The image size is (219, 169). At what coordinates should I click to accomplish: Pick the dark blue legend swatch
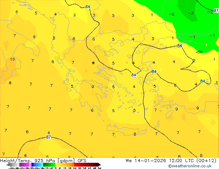(x=32, y=165)
